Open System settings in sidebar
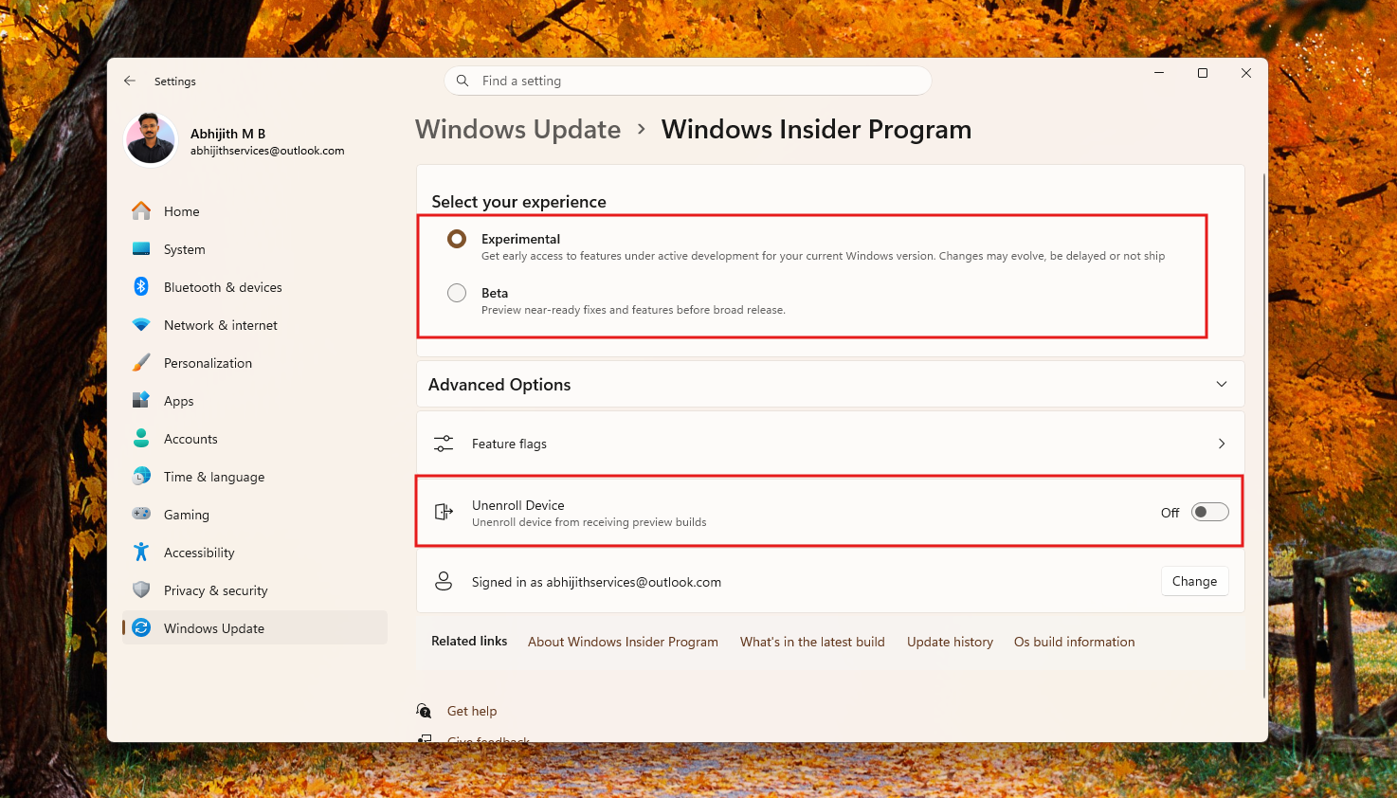The width and height of the screenshot is (1397, 798). (255, 248)
